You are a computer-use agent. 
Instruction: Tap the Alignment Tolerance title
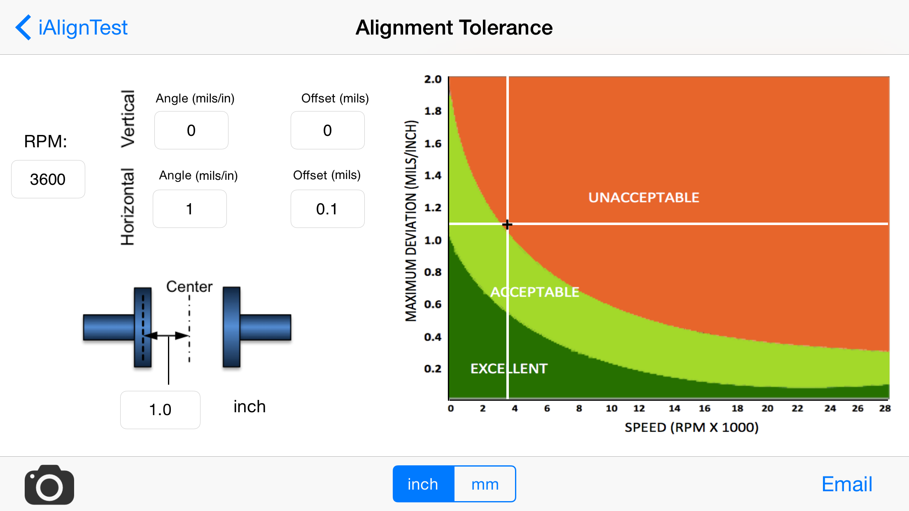[454, 28]
